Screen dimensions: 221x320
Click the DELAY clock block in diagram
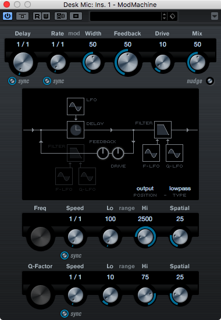tap(76, 130)
